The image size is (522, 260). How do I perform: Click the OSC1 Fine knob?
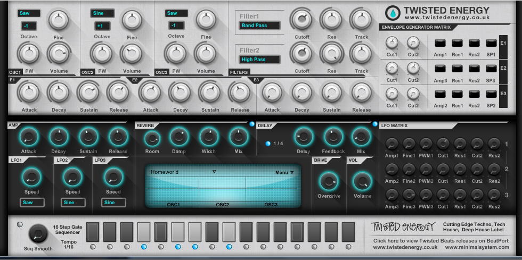[59, 20]
